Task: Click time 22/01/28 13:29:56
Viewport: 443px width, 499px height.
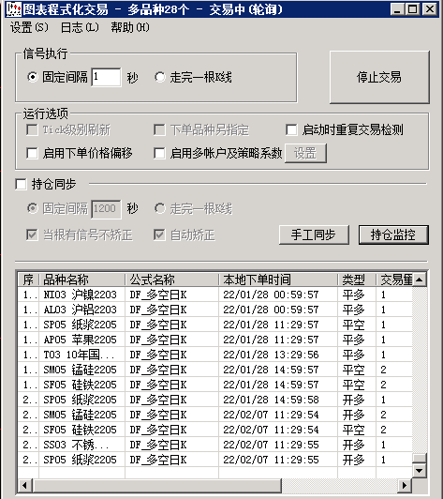Action: pyautogui.click(x=271, y=355)
